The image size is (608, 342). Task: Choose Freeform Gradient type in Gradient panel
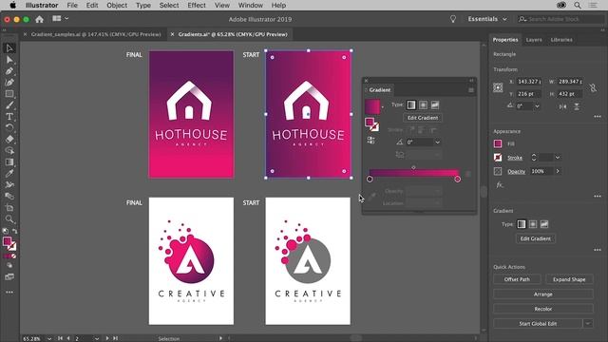[x=435, y=104]
